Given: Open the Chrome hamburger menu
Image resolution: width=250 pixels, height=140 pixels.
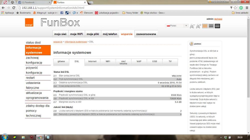Looking at the screenshot, I should 246,8.
